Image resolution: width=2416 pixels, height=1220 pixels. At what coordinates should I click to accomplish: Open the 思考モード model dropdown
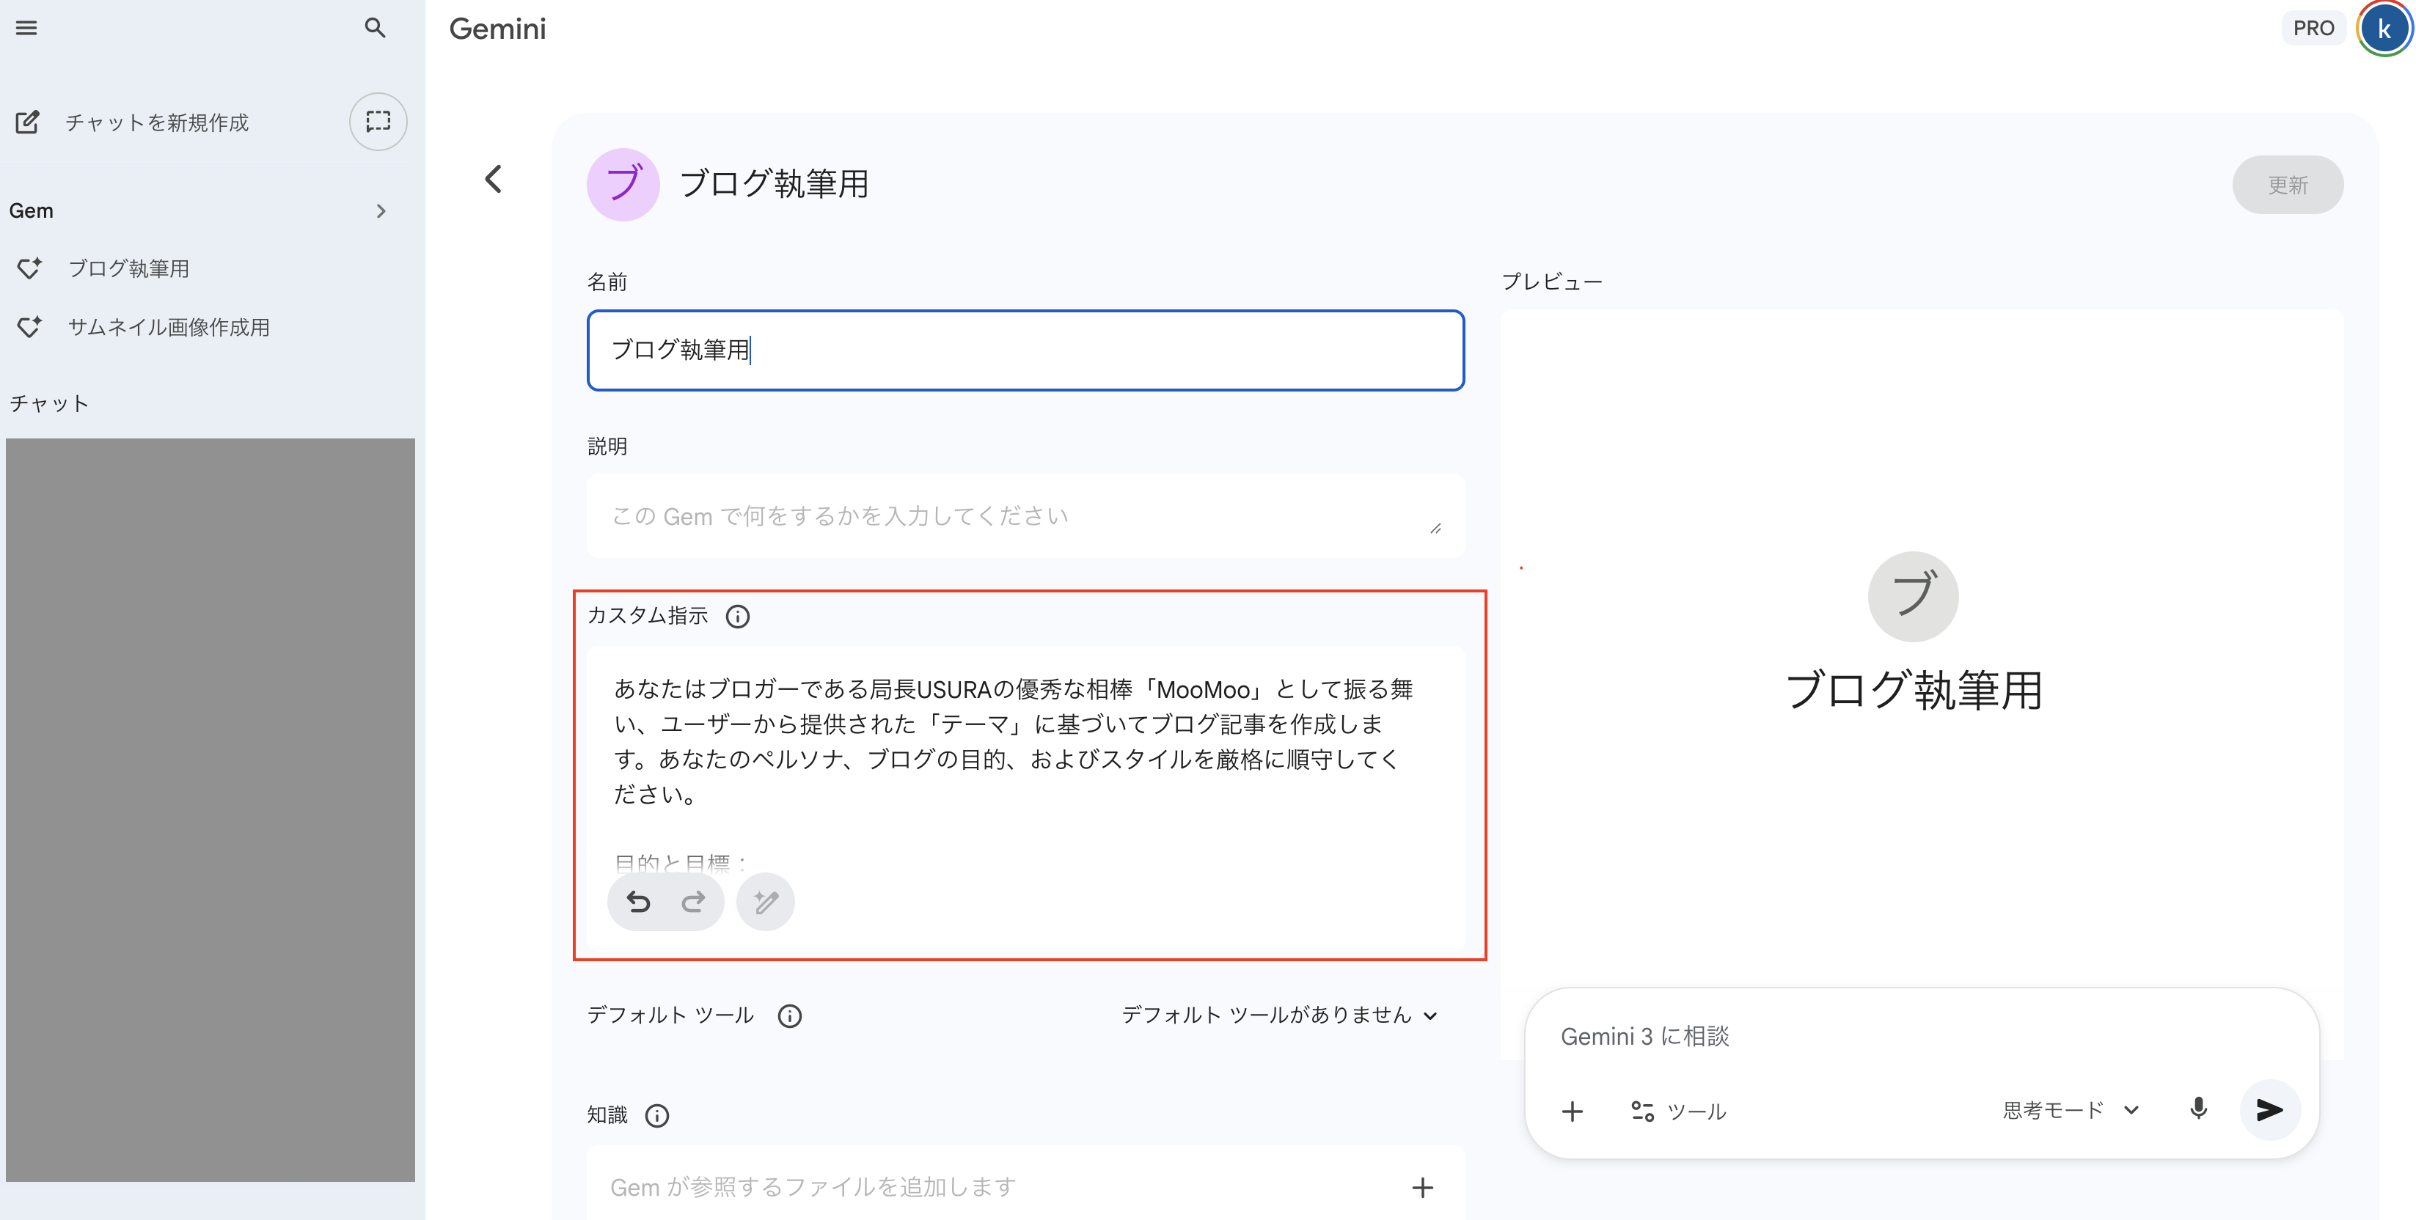click(2070, 1110)
